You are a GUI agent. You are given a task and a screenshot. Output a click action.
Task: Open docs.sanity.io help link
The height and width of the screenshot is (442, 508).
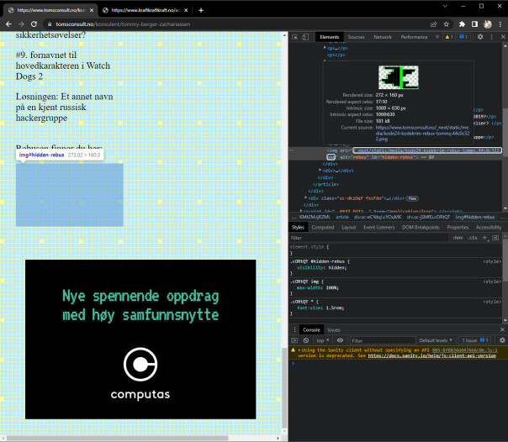click(431, 355)
